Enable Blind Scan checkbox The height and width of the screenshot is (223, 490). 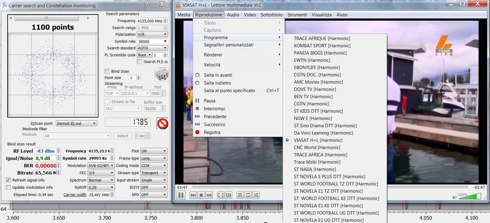107,71
